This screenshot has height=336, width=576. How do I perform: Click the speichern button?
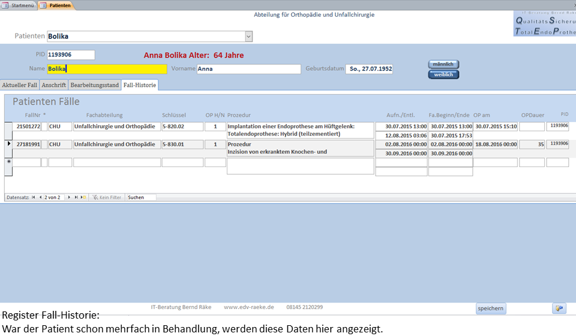point(491,308)
